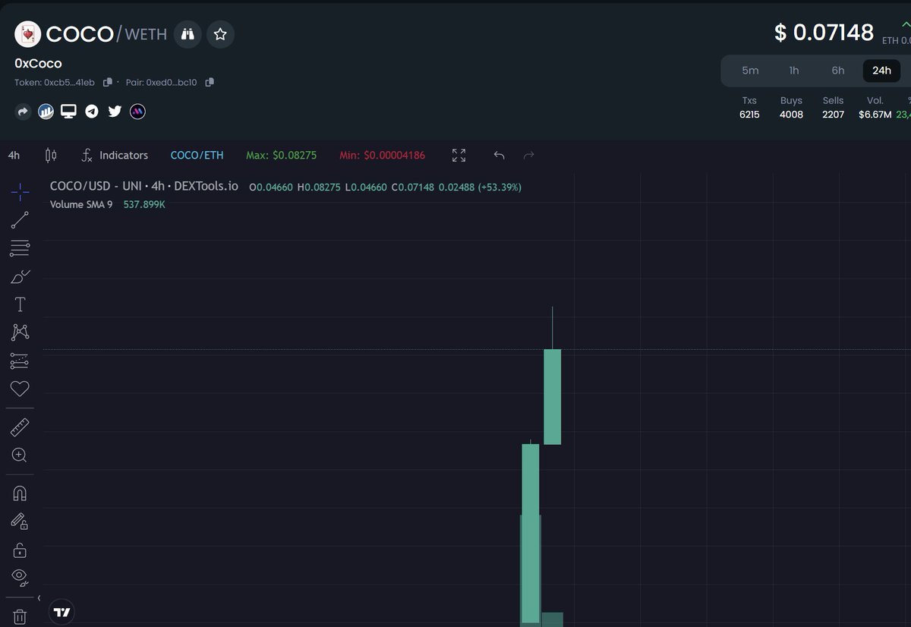Enter fullscreen chart mode
Image resolution: width=911 pixels, height=627 pixels.
459,155
